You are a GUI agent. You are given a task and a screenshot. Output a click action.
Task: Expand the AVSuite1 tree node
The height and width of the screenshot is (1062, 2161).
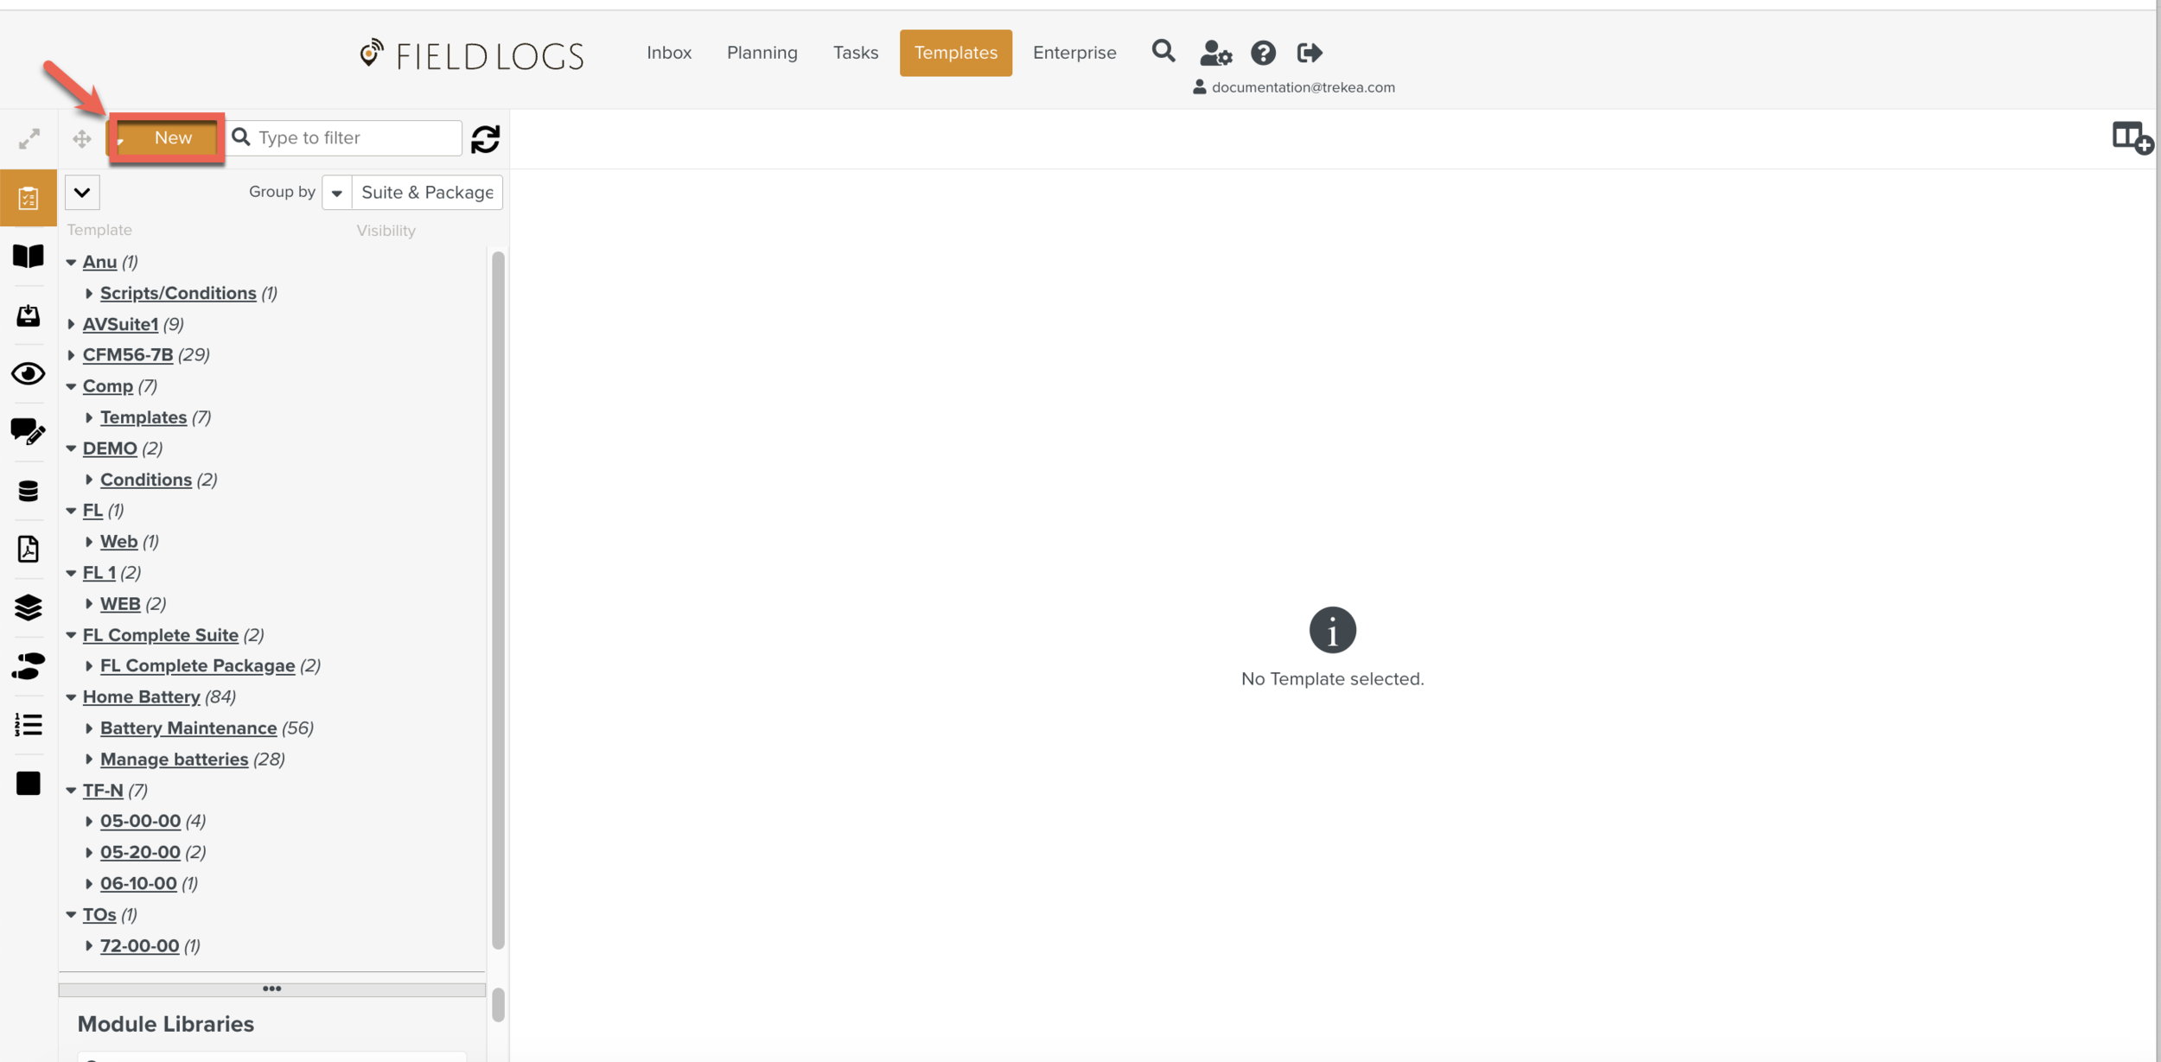(71, 324)
